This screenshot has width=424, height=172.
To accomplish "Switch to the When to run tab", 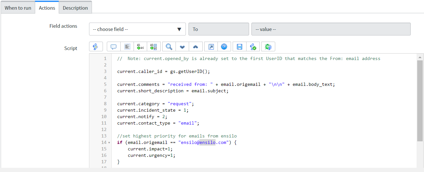I will point(18,8).
